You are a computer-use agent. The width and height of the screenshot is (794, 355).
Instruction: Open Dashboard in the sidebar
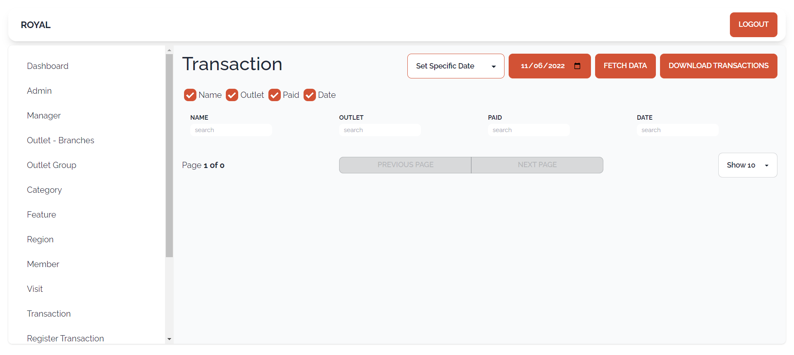click(48, 66)
